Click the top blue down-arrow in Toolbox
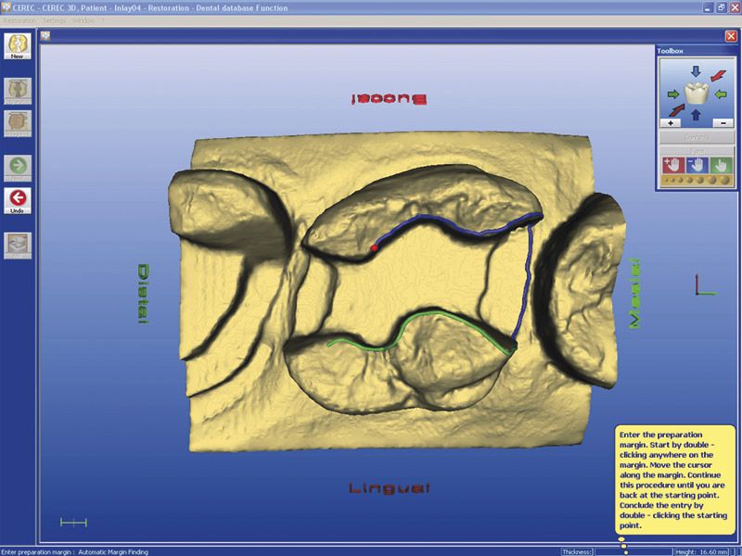The image size is (742, 556). (695, 69)
